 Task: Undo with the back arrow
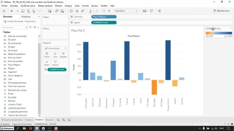coord(12,11)
